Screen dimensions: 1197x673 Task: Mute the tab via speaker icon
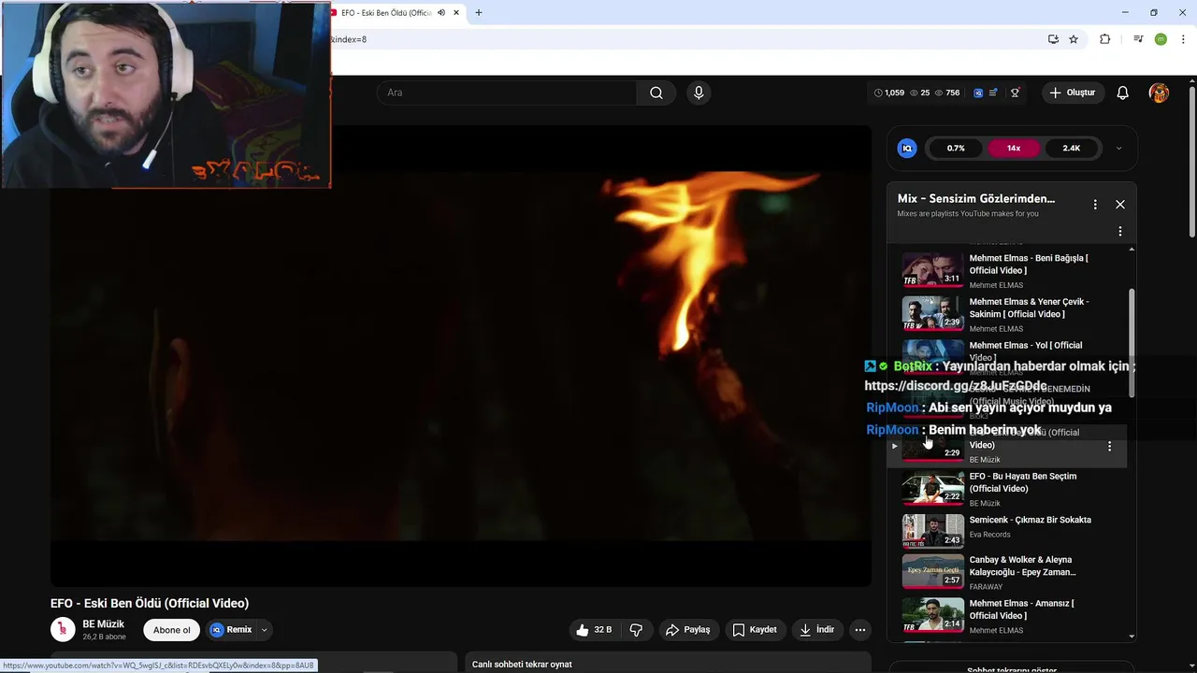coord(441,13)
